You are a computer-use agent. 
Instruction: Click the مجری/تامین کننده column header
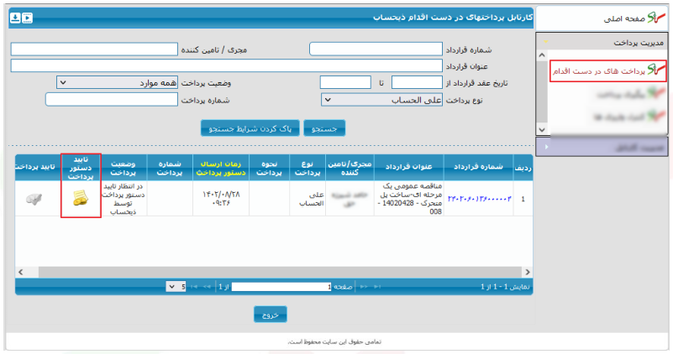350,168
